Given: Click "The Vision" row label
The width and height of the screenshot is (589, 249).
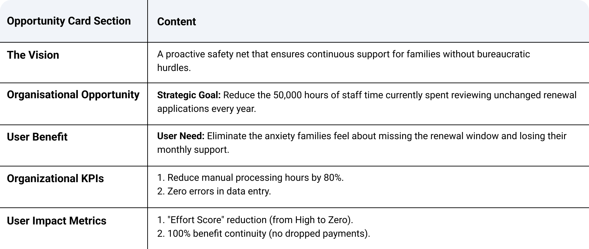Looking at the screenshot, I should tap(33, 55).
